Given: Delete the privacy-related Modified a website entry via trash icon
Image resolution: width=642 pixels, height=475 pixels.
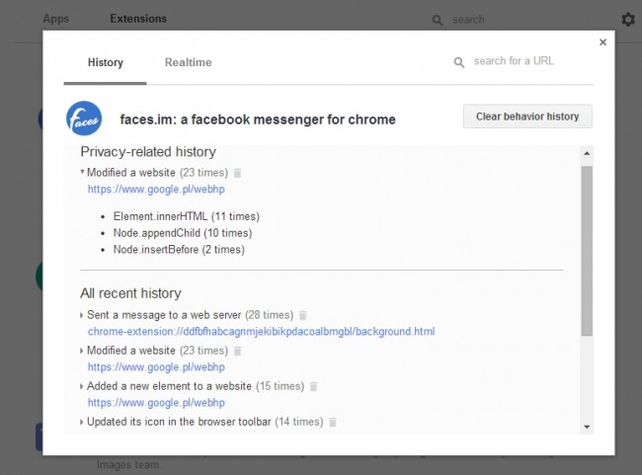Looking at the screenshot, I should pyautogui.click(x=237, y=173).
